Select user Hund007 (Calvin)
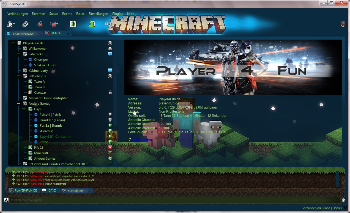This screenshot has width=350, height=213. [52, 120]
